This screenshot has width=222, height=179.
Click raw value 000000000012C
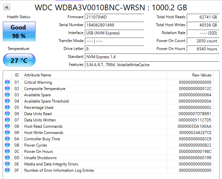(x=195, y=89)
